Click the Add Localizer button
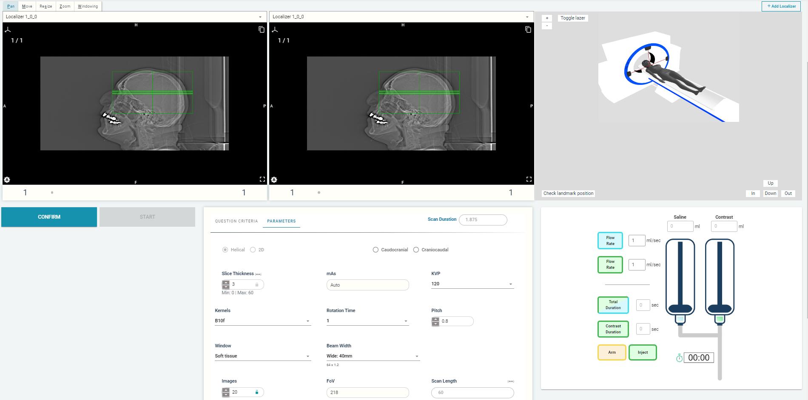The width and height of the screenshot is (808, 400). tap(781, 6)
